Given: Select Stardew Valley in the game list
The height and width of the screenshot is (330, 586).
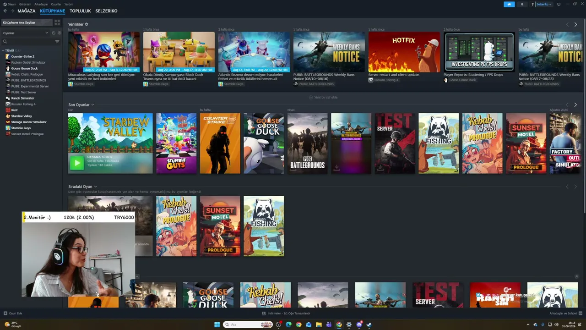Looking at the screenshot, I should 22,116.
